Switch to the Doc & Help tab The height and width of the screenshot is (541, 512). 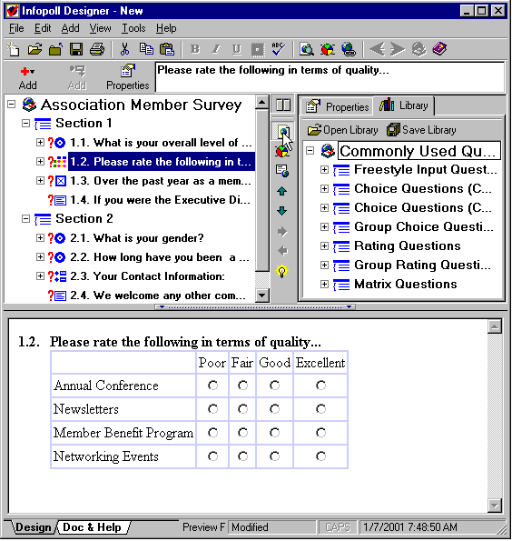pyautogui.click(x=93, y=527)
